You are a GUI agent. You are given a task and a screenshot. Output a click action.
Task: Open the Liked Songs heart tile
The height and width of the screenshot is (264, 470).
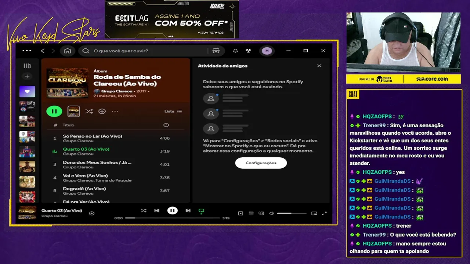[27, 92]
